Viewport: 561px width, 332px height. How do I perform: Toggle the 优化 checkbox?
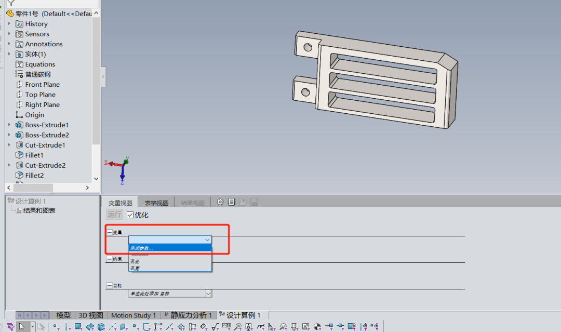[130, 215]
